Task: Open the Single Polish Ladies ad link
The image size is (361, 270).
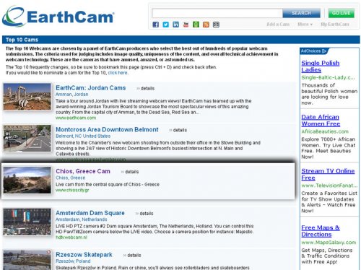Action: pos(321,66)
